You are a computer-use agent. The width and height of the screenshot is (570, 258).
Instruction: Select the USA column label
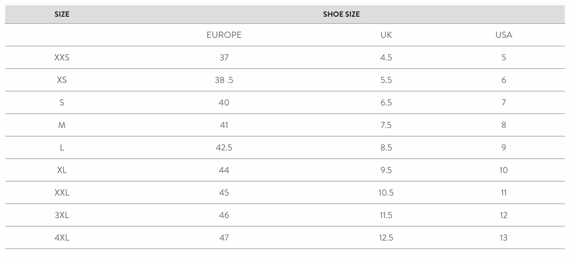pos(503,35)
